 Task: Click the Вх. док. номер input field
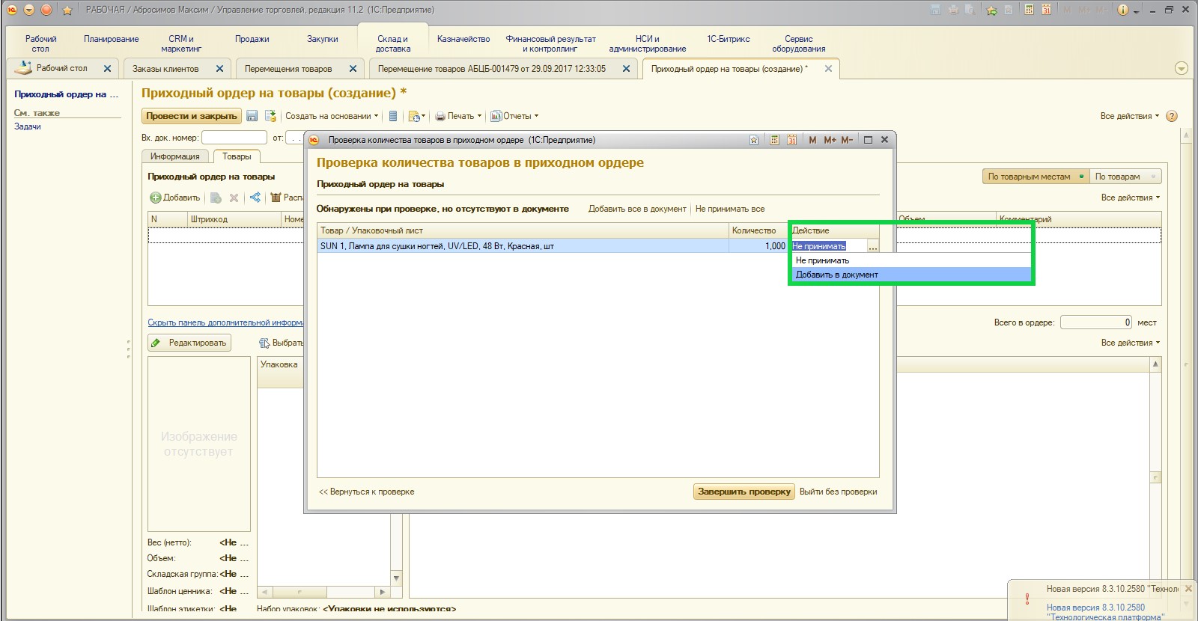point(234,138)
